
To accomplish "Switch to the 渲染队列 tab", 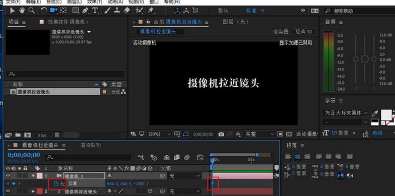I will point(91,145).
